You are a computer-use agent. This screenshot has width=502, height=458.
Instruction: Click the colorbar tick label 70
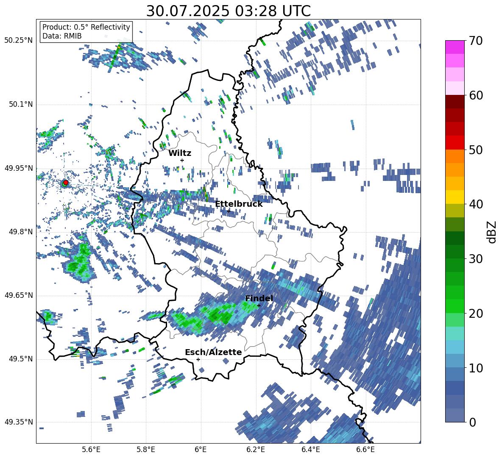tap(475, 41)
